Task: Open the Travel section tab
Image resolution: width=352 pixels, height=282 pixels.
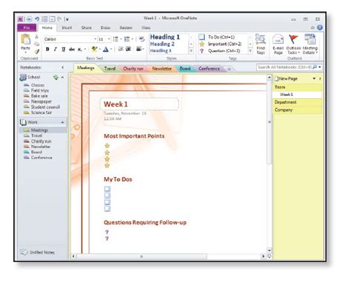Action: pyautogui.click(x=110, y=68)
